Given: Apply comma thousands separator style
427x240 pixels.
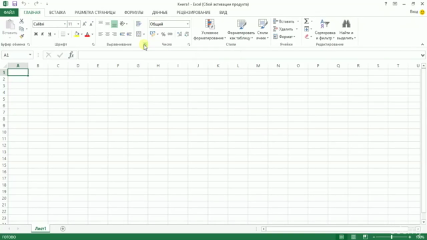Looking at the screenshot, I should click(x=170, y=34).
